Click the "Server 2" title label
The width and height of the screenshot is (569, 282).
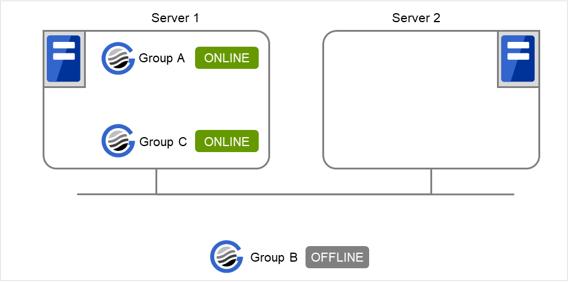click(x=416, y=17)
